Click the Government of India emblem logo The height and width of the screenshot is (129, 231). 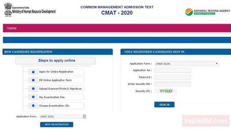pos(8,10)
